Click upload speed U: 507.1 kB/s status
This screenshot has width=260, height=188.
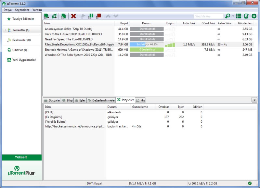click(x=202, y=183)
